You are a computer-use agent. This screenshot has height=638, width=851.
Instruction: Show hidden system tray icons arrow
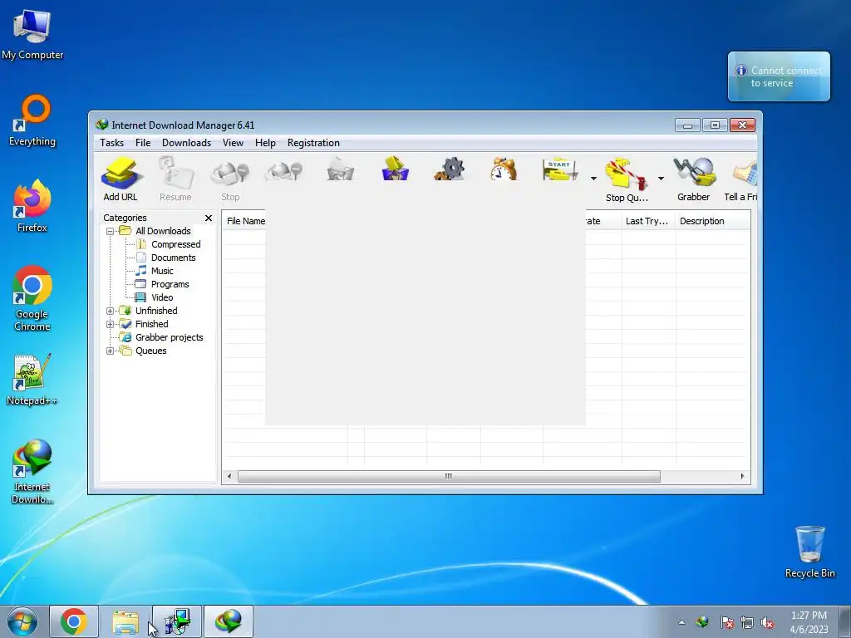681,623
